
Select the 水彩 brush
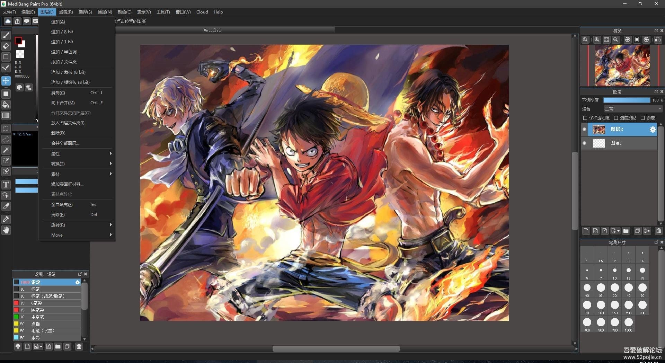[x=47, y=338]
